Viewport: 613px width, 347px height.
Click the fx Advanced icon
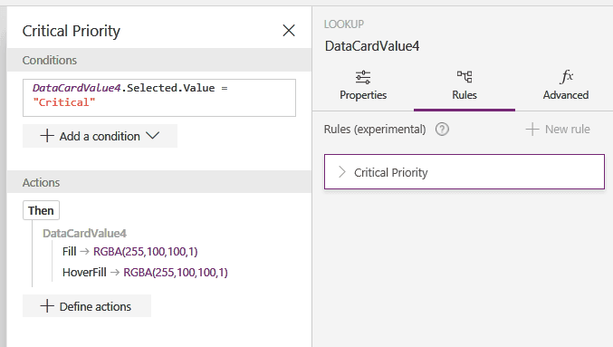point(567,76)
